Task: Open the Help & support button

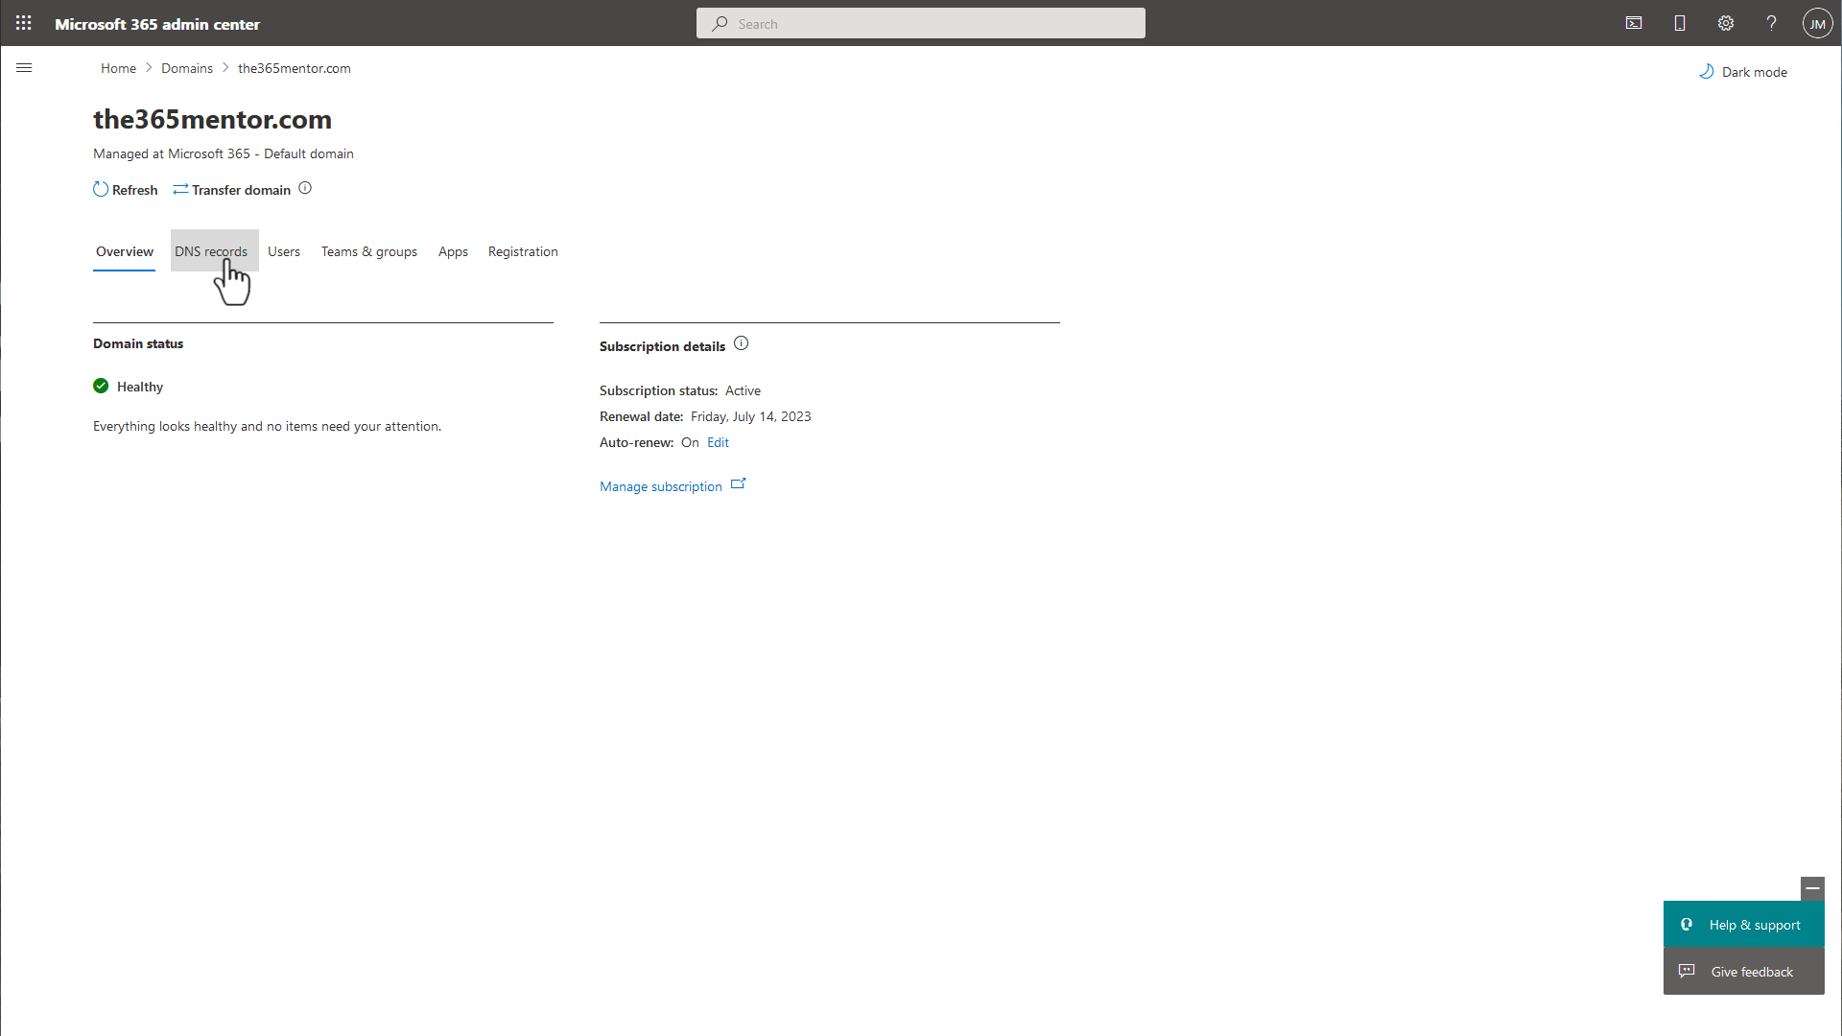Action: (1743, 925)
